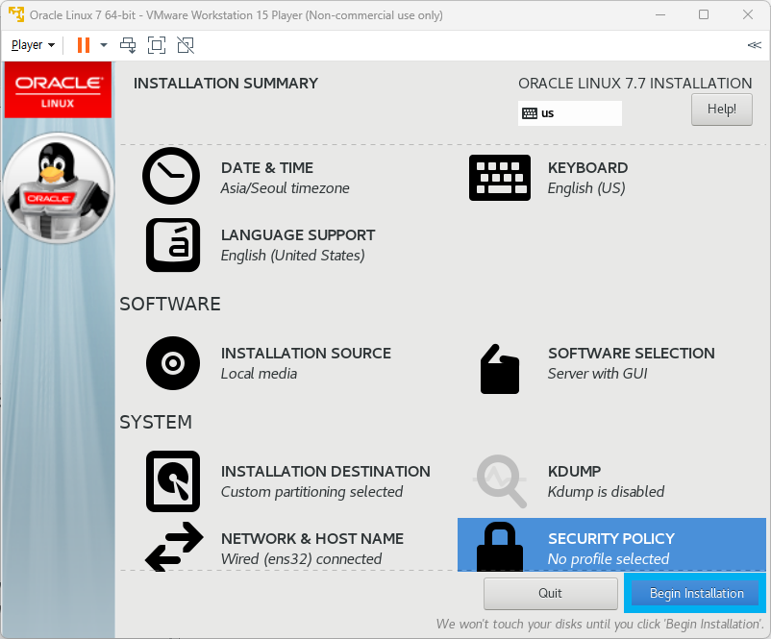This screenshot has width=771, height=639.
Task: Click Begin Installation button
Action: pos(696,593)
